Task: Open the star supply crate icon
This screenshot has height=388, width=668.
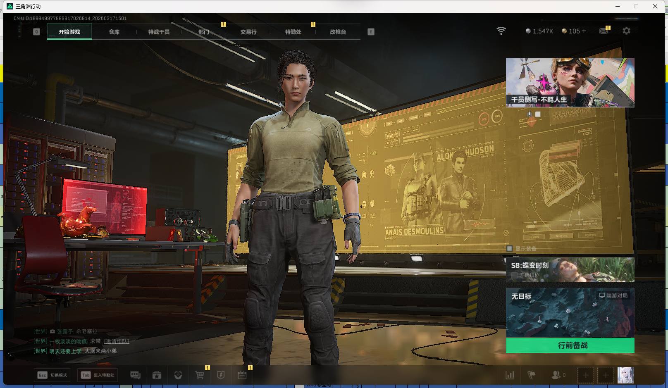Action: coord(157,375)
